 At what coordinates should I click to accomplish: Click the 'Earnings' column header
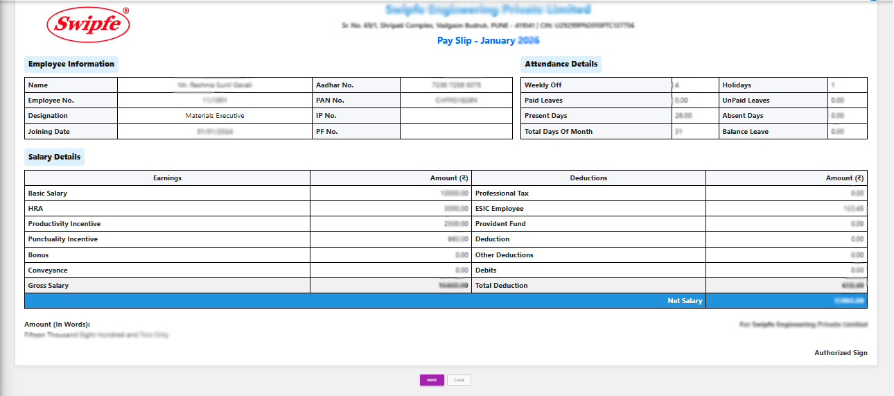(x=167, y=178)
